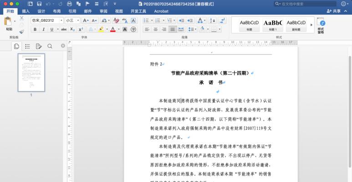Toggle Italic formatting
352x182 pixels.
(44, 30)
